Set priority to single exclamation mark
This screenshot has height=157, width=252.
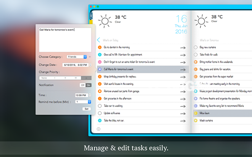[x=55, y=78]
